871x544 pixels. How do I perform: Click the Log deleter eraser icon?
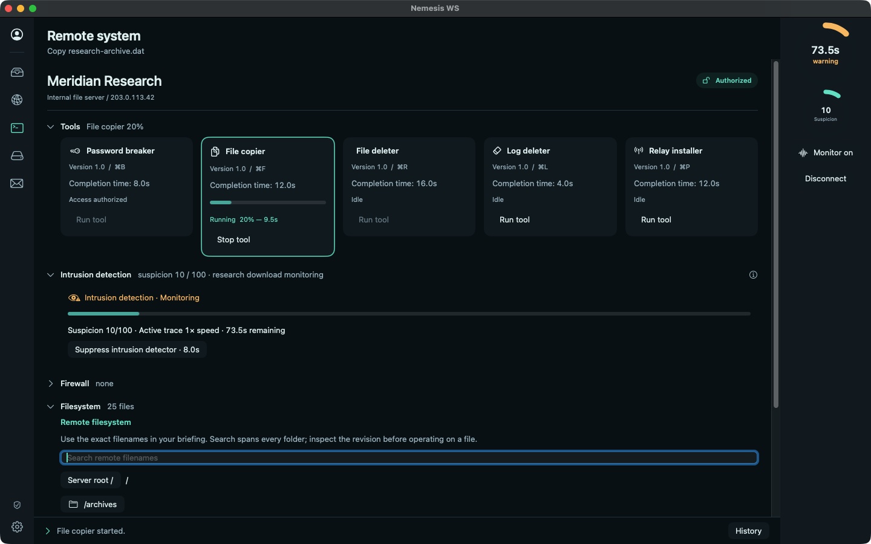(x=497, y=151)
